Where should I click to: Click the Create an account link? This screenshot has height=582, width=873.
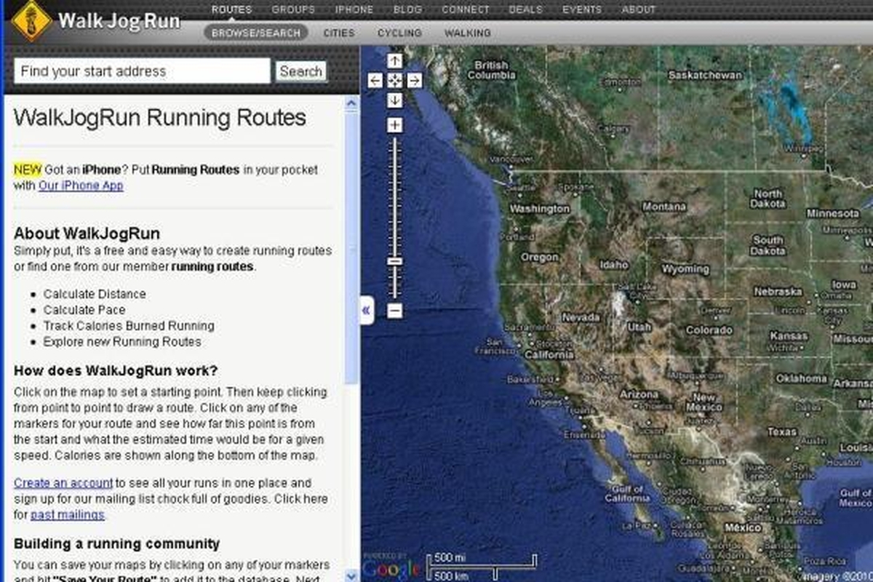(63, 482)
